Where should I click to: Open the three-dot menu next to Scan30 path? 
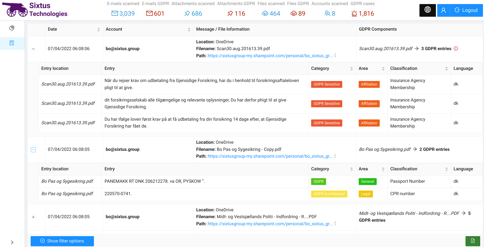[335, 56]
